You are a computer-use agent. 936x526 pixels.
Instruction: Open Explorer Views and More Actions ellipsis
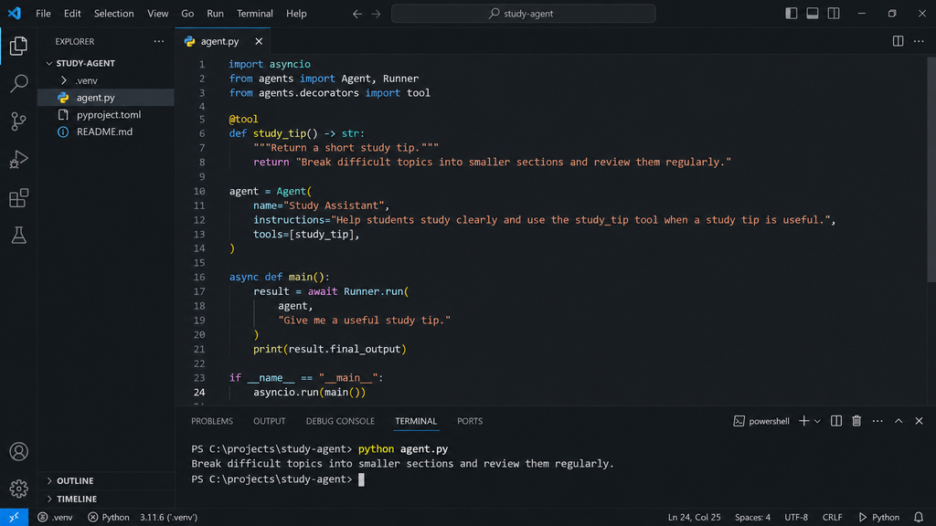[x=159, y=41]
